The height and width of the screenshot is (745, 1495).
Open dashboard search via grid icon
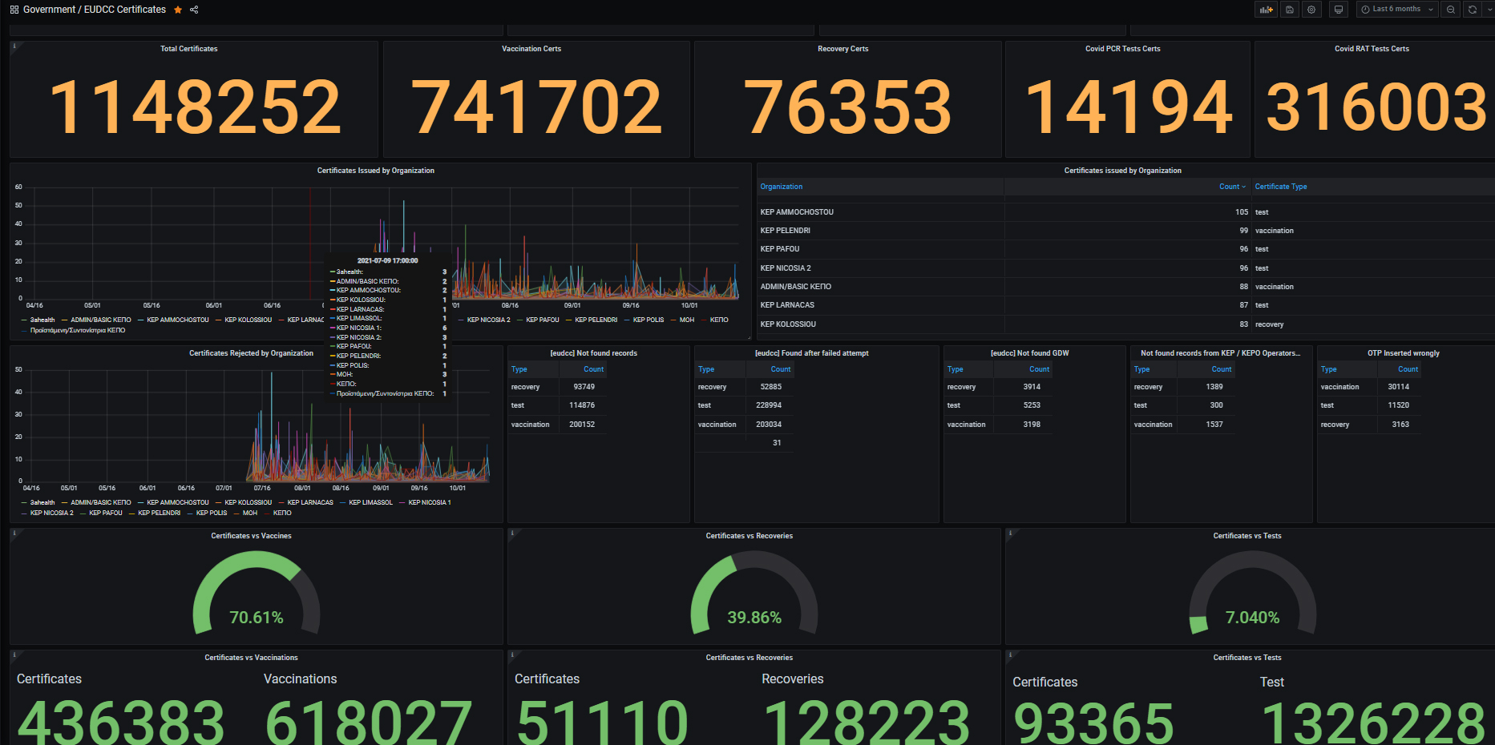pos(14,10)
